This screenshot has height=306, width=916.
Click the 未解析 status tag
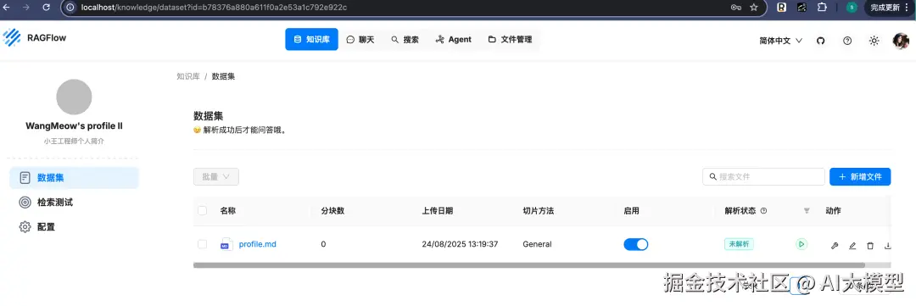(x=739, y=244)
